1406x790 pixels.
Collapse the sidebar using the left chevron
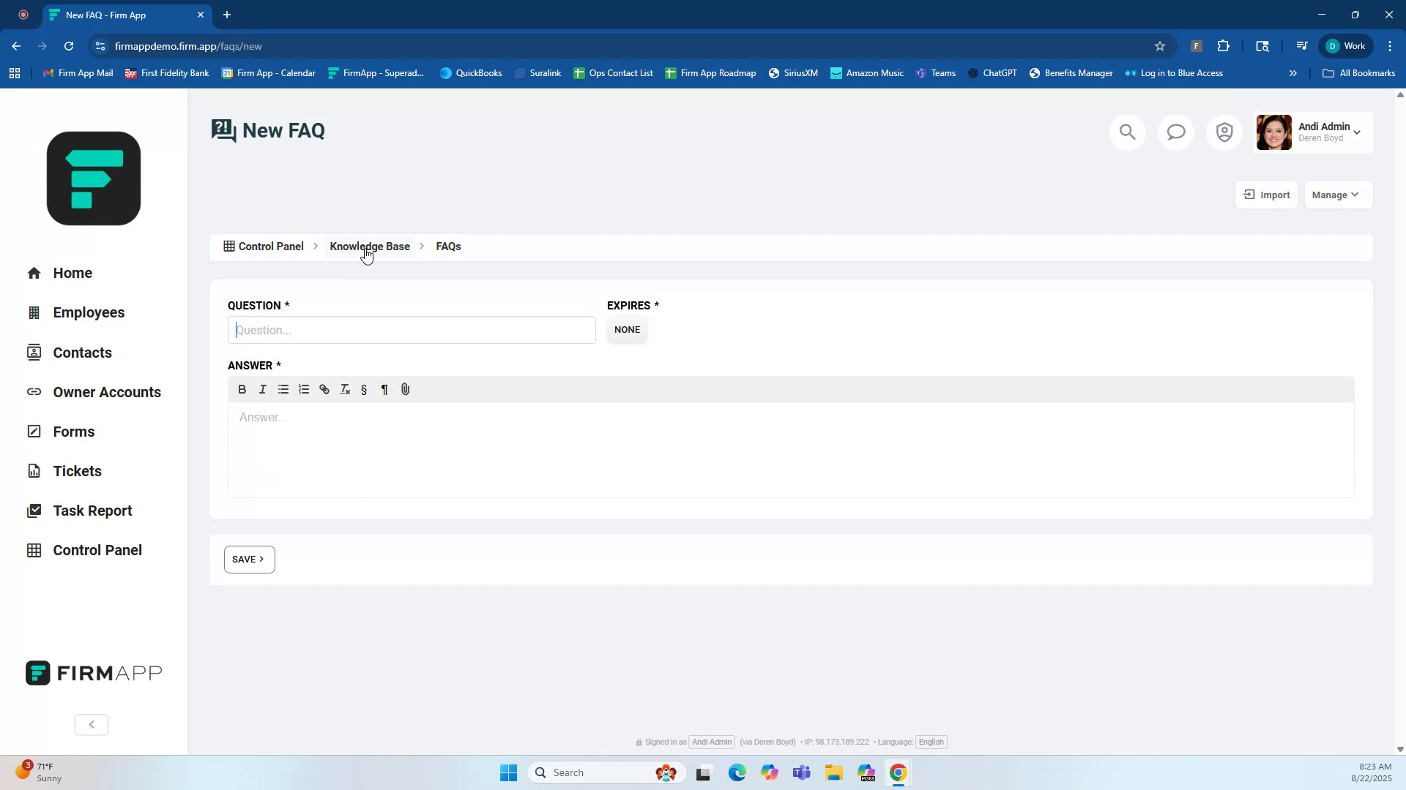[91, 724]
